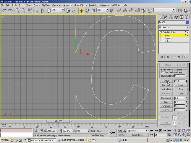Screen dimensions: 191x143
Task: Click the Text02 object color swatch
Action: [x=187, y=22]
